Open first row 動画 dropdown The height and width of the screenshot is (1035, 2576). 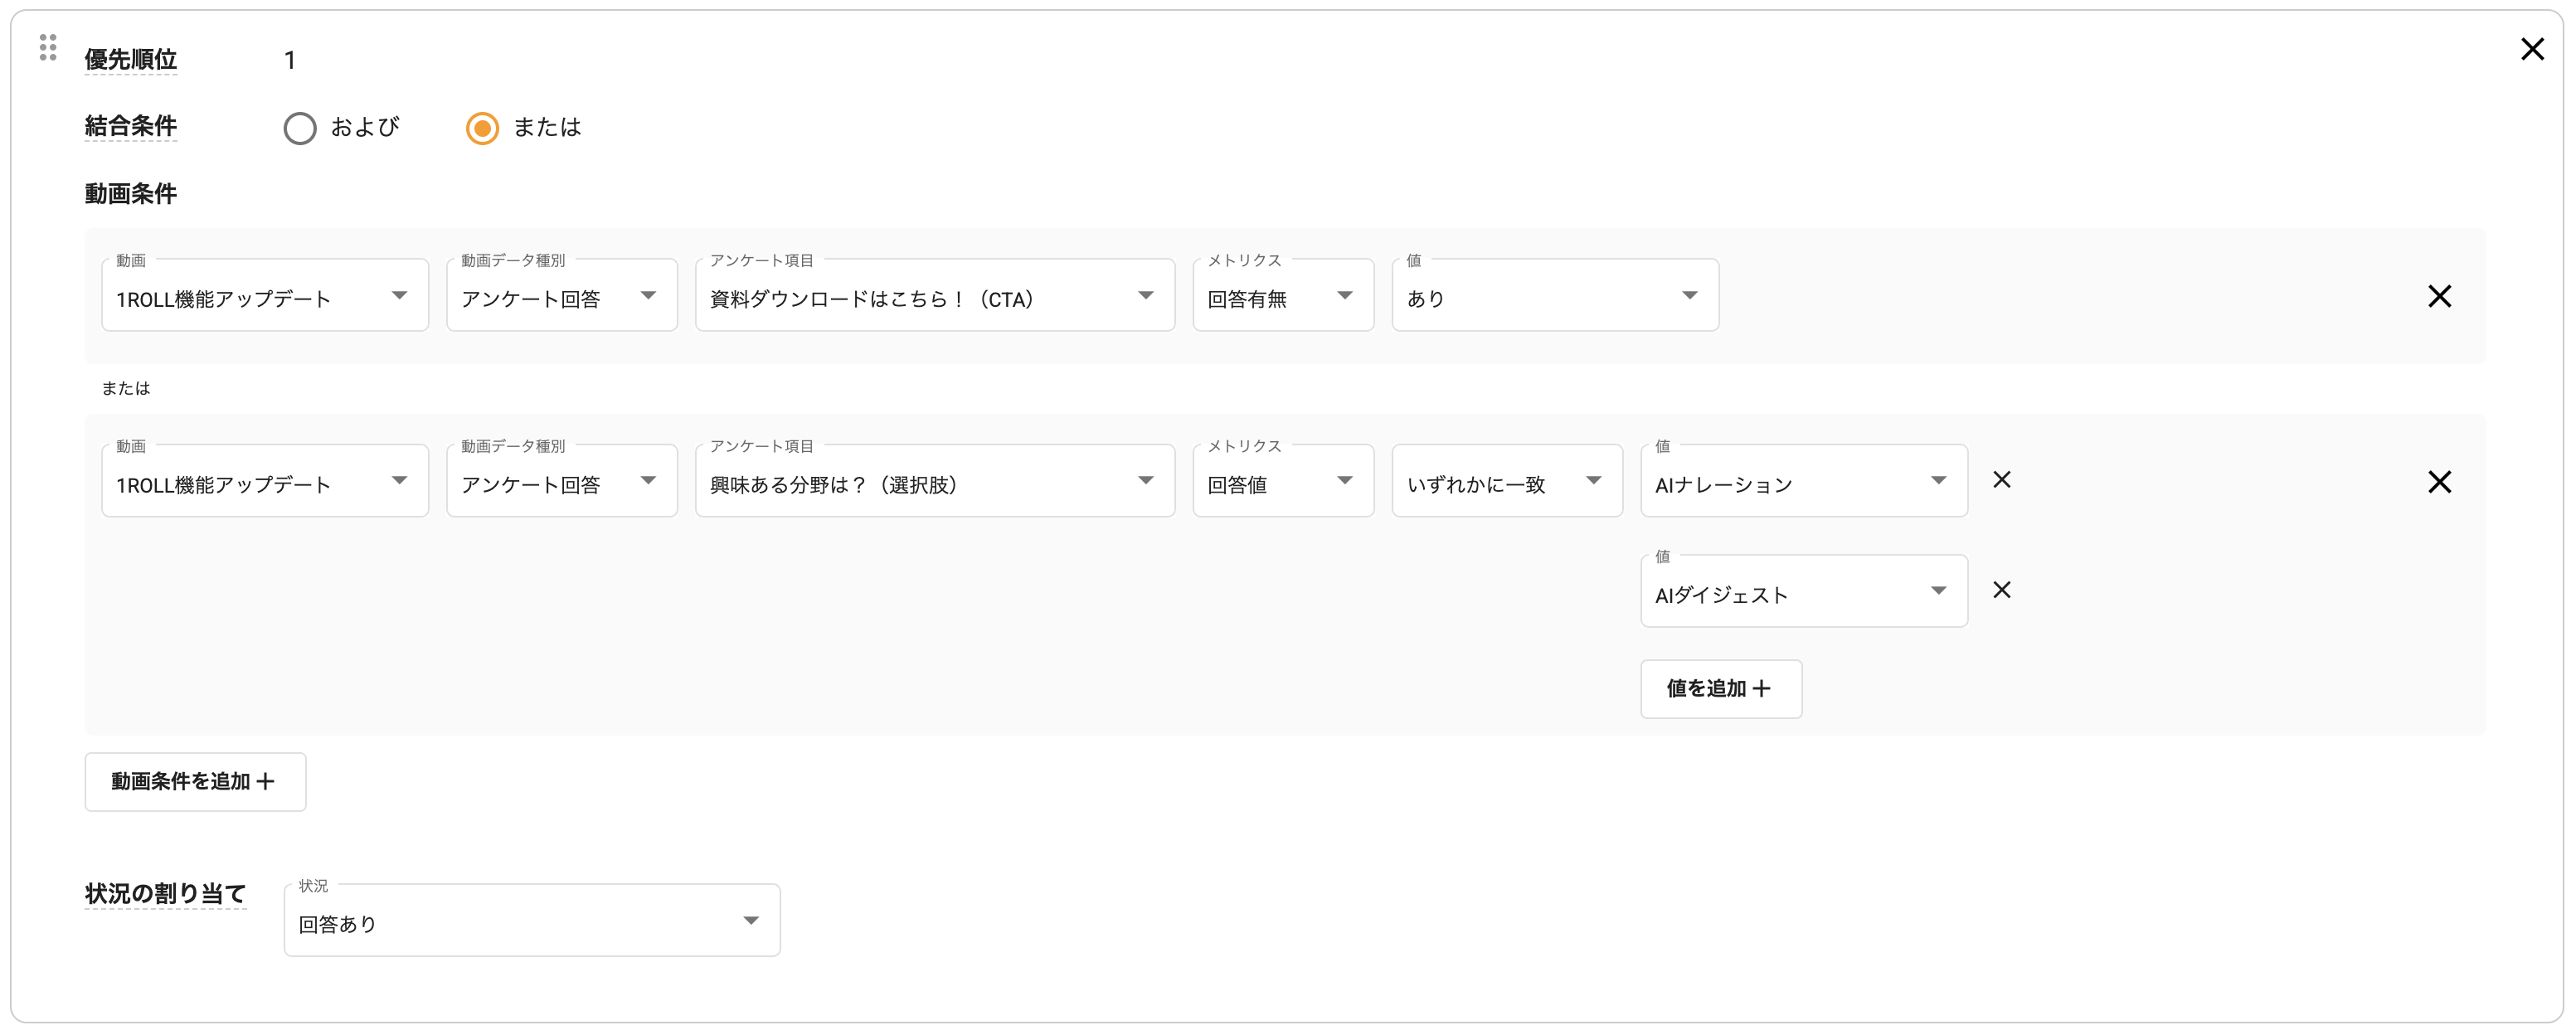click(265, 297)
